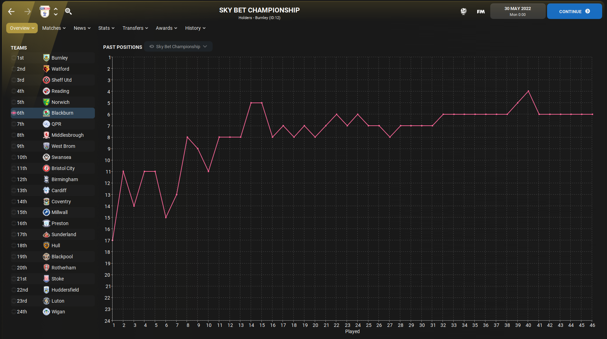Toggle West Brom graph line at 9th

pyautogui.click(x=14, y=146)
